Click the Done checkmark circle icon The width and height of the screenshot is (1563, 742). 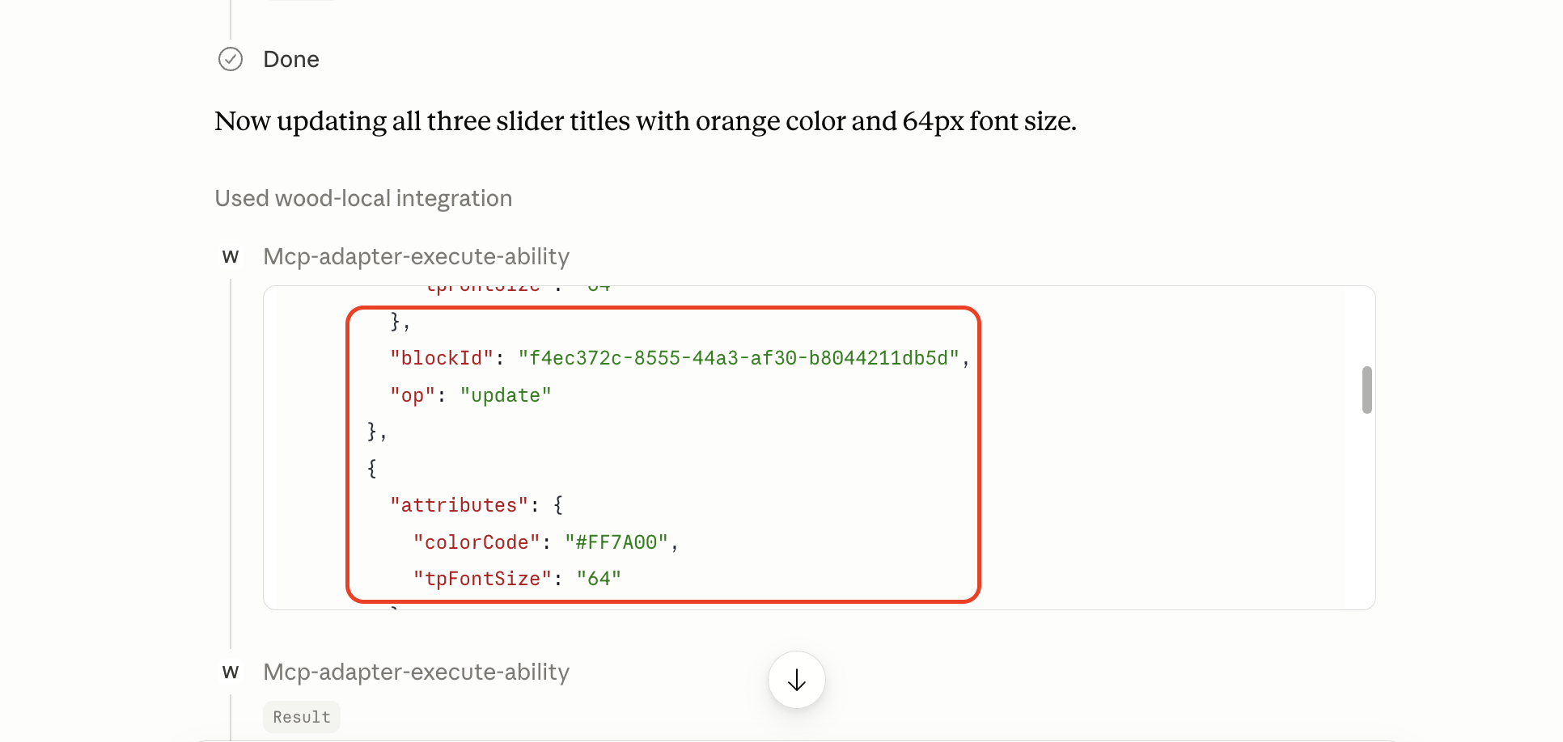click(x=231, y=59)
